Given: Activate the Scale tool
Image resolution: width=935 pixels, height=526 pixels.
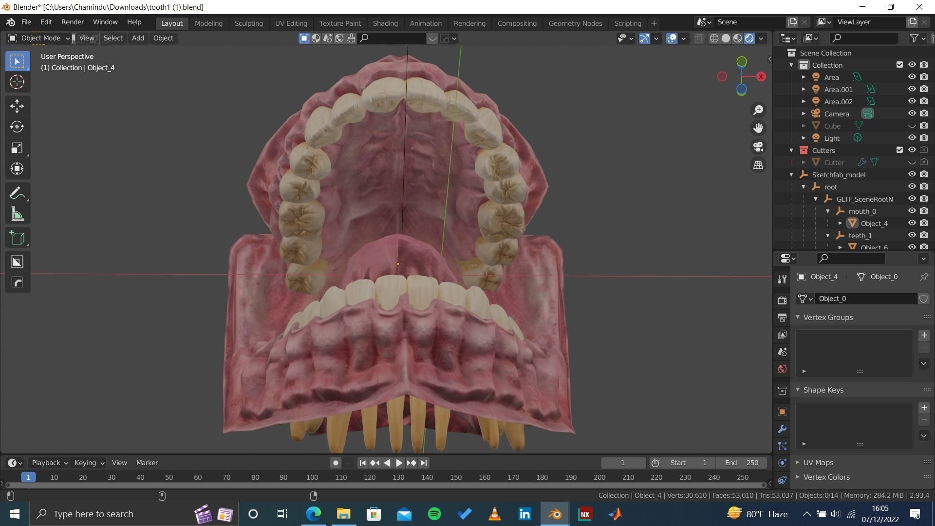Looking at the screenshot, I should (17, 148).
